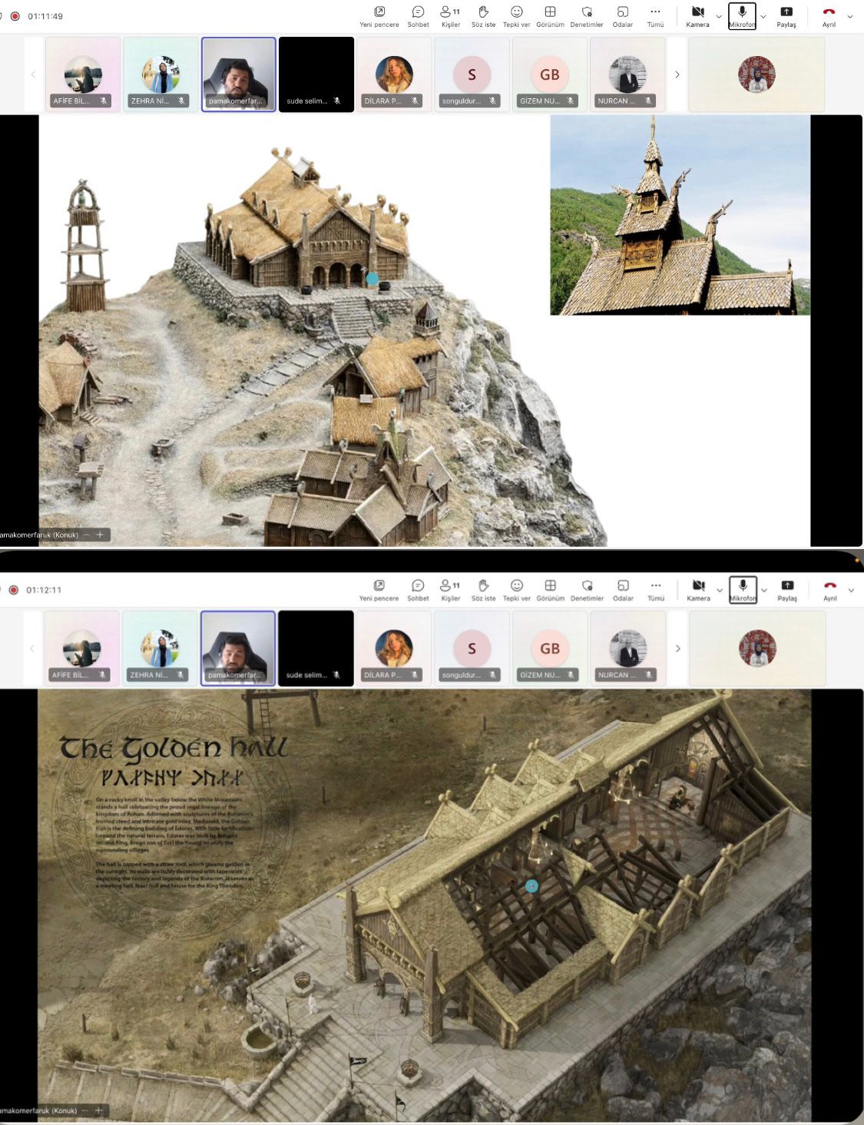Open the Tümü more menu in bottom toolbar
Viewport: 864px width, 1125px height.
[x=656, y=589]
